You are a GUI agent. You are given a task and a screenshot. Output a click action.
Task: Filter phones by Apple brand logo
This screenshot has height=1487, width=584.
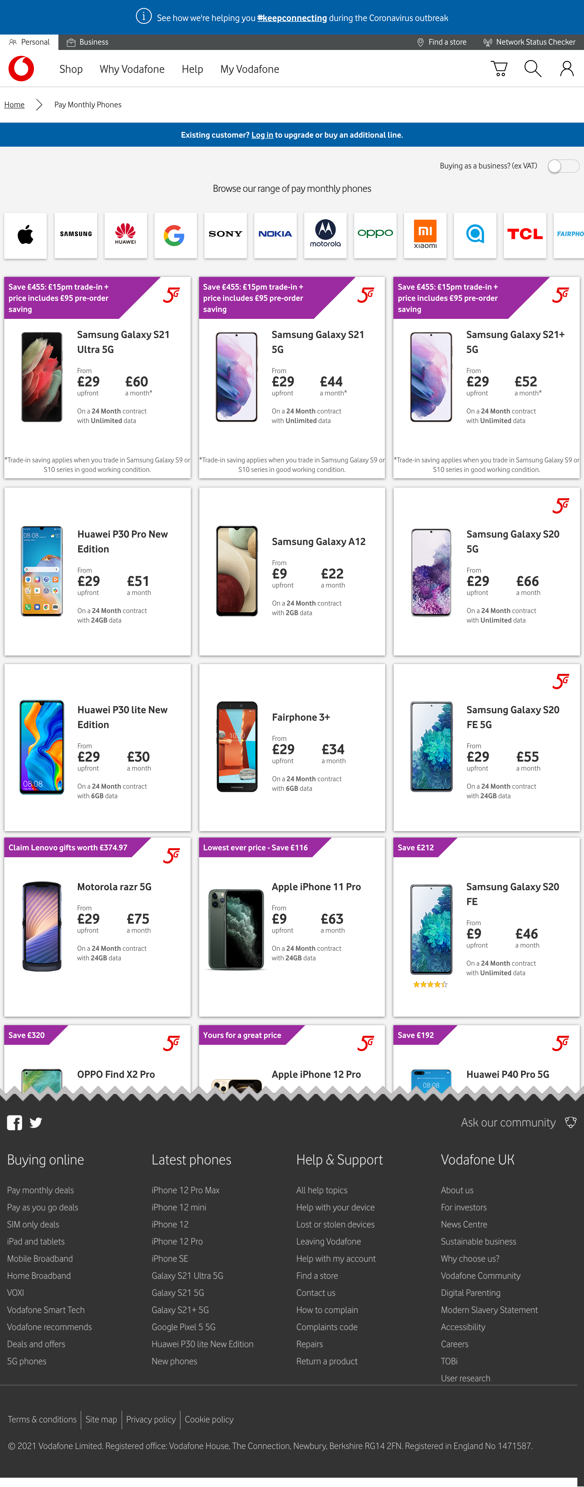25,234
